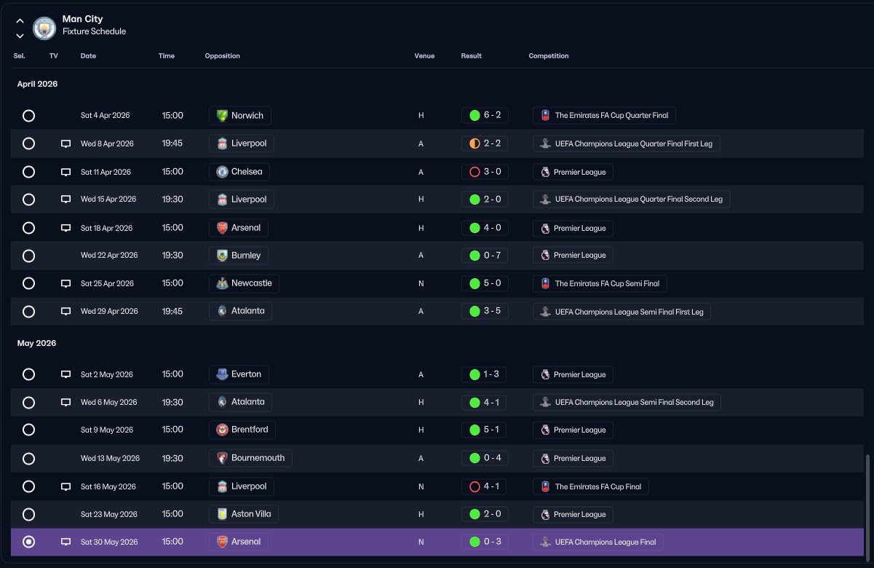The image size is (874, 568).
Task: Click the Bournemouth club badge
Action: click(x=222, y=458)
